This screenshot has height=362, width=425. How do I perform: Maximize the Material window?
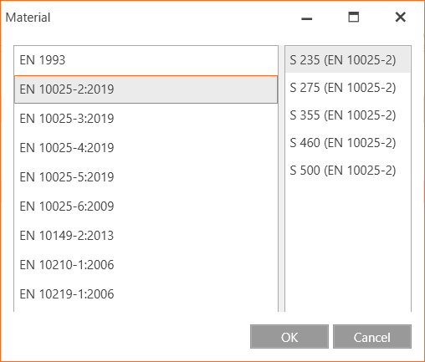pos(354,18)
